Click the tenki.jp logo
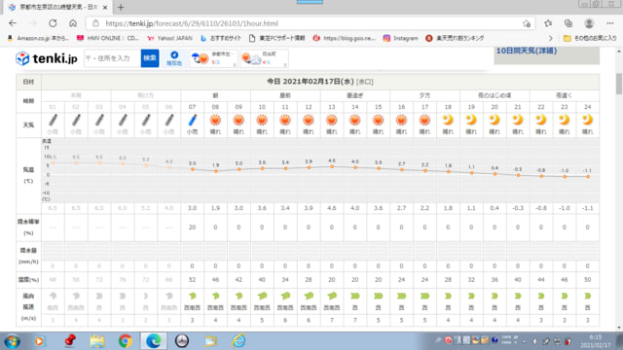This screenshot has height=350, width=623. coord(47,58)
